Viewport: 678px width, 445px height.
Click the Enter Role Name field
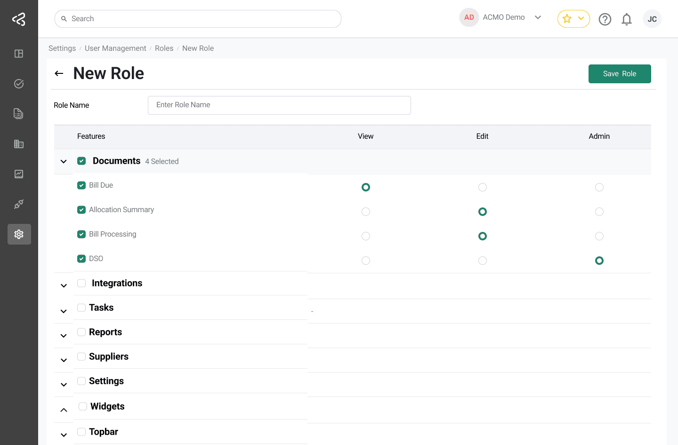coord(279,105)
